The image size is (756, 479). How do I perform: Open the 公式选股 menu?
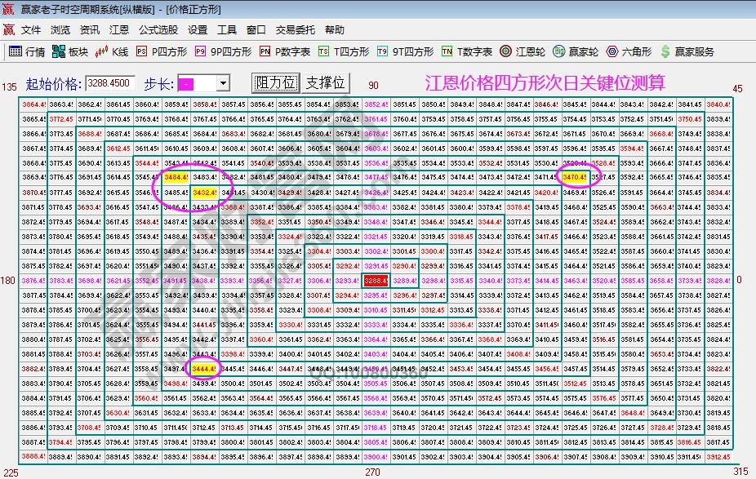pos(159,29)
